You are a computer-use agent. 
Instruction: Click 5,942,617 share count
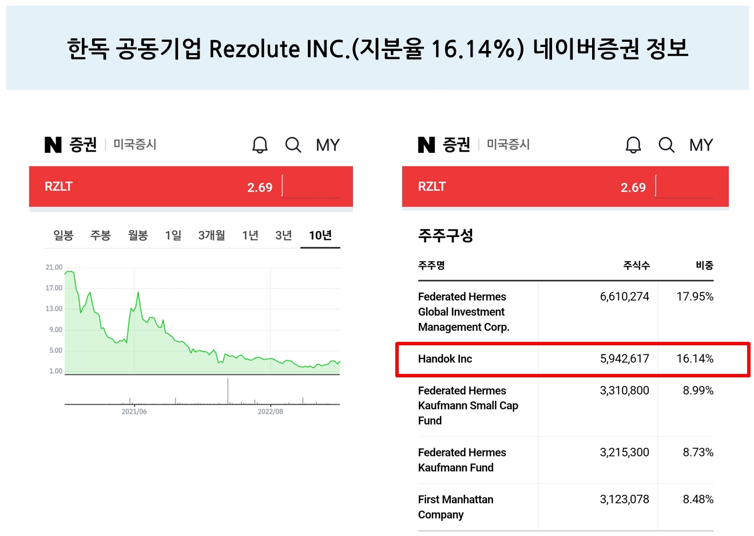pos(625,359)
